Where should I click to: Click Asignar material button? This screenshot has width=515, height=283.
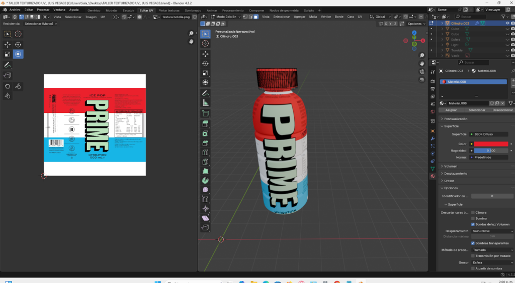451,110
